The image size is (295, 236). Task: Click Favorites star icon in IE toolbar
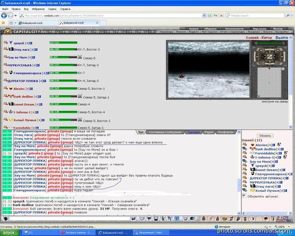point(3,23)
